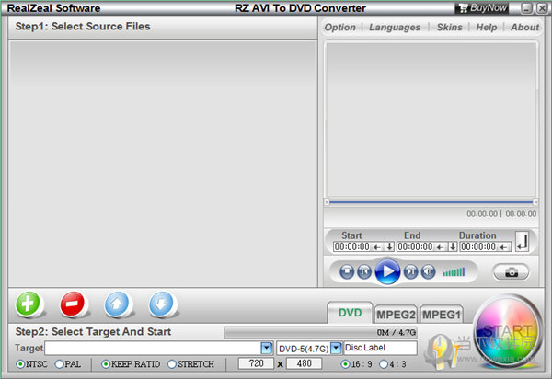The width and height of the screenshot is (552, 379).
Task: Click the colorful START button
Action: [507, 331]
